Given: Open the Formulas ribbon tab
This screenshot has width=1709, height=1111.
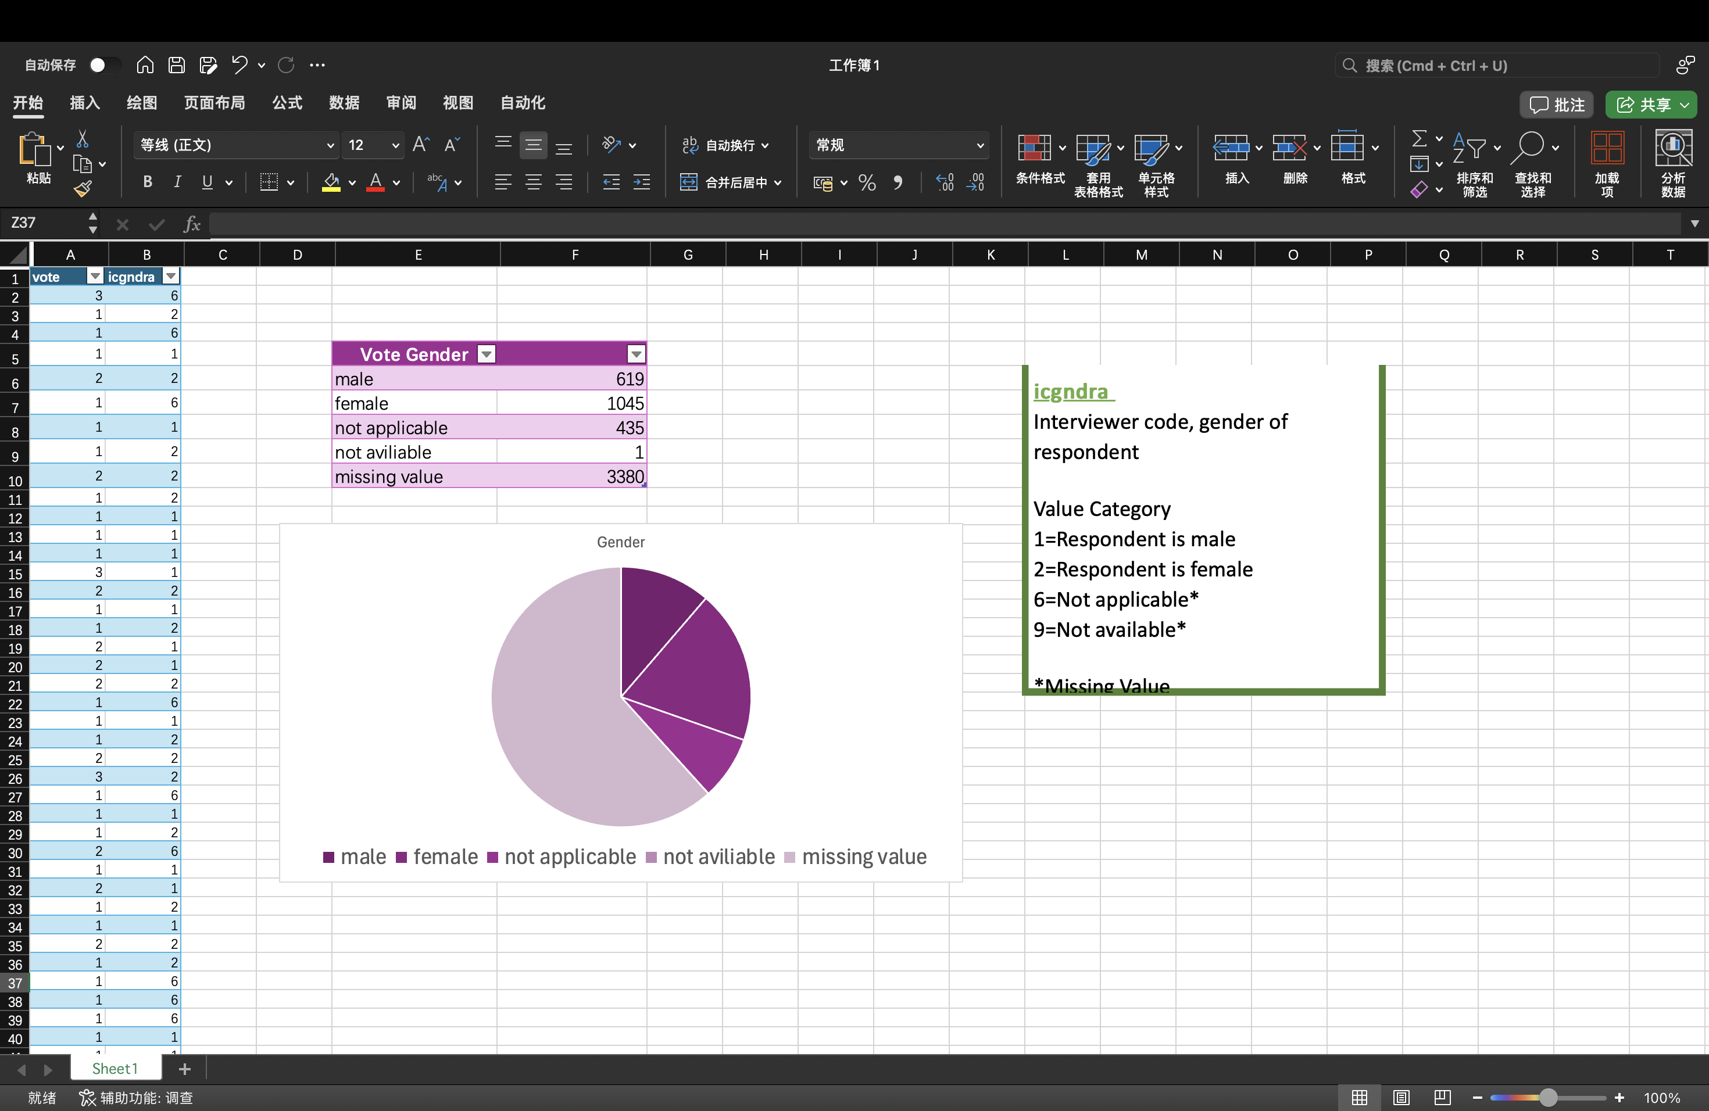Looking at the screenshot, I should [287, 103].
